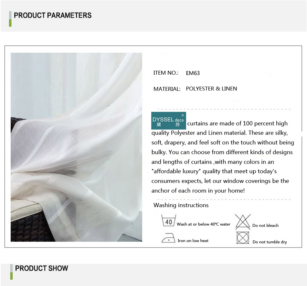Click the Do not bleach text
Viewport: 307px width, 286px height.
266,226
